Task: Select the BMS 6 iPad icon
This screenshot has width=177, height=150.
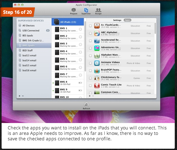Action: 57,67
